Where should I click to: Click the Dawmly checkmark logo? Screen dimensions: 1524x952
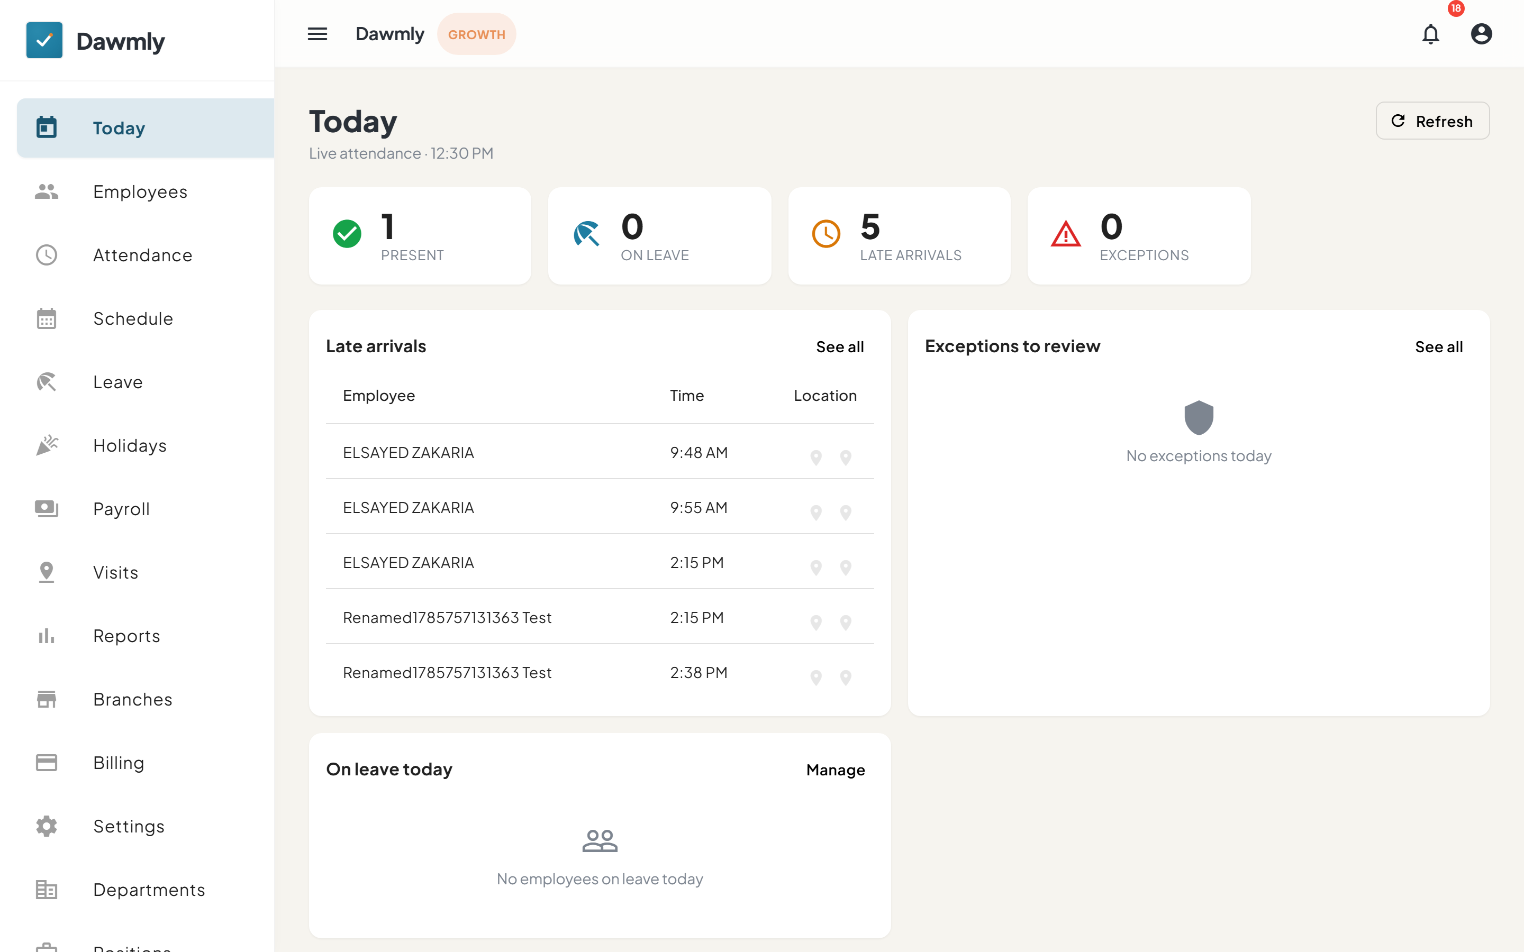coord(44,40)
